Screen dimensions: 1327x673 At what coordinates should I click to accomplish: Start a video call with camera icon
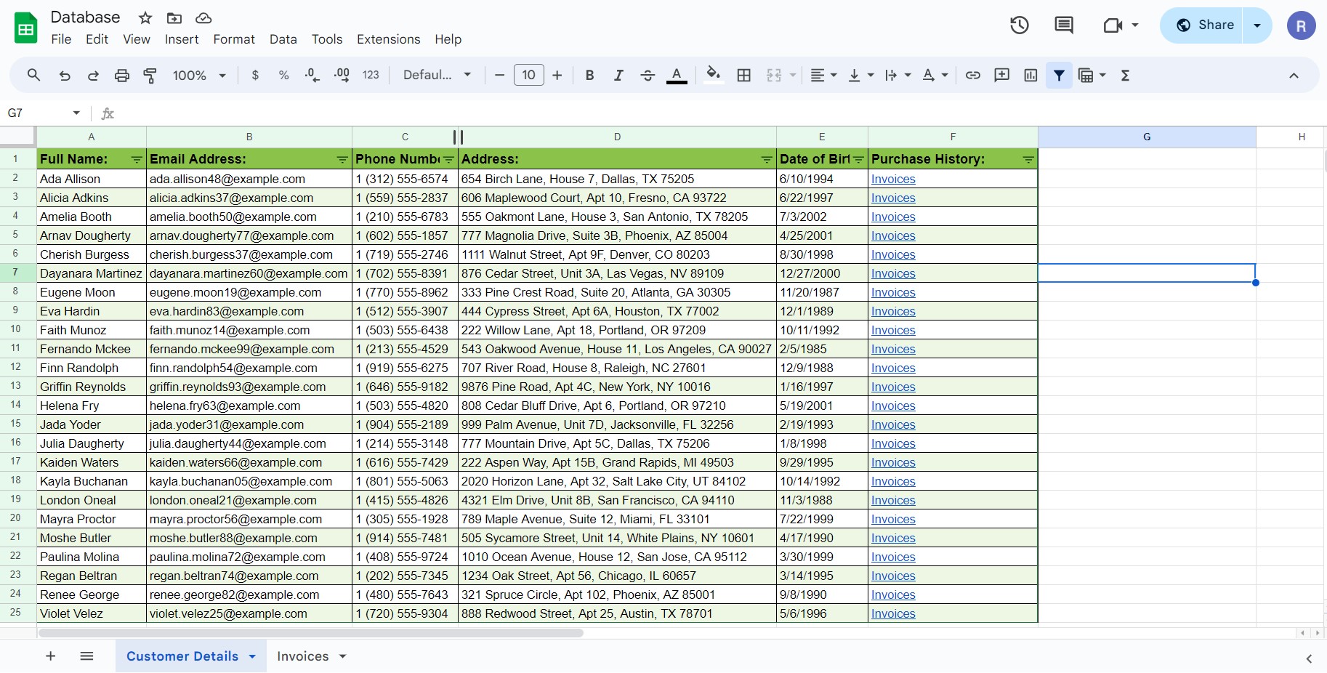point(1113,25)
